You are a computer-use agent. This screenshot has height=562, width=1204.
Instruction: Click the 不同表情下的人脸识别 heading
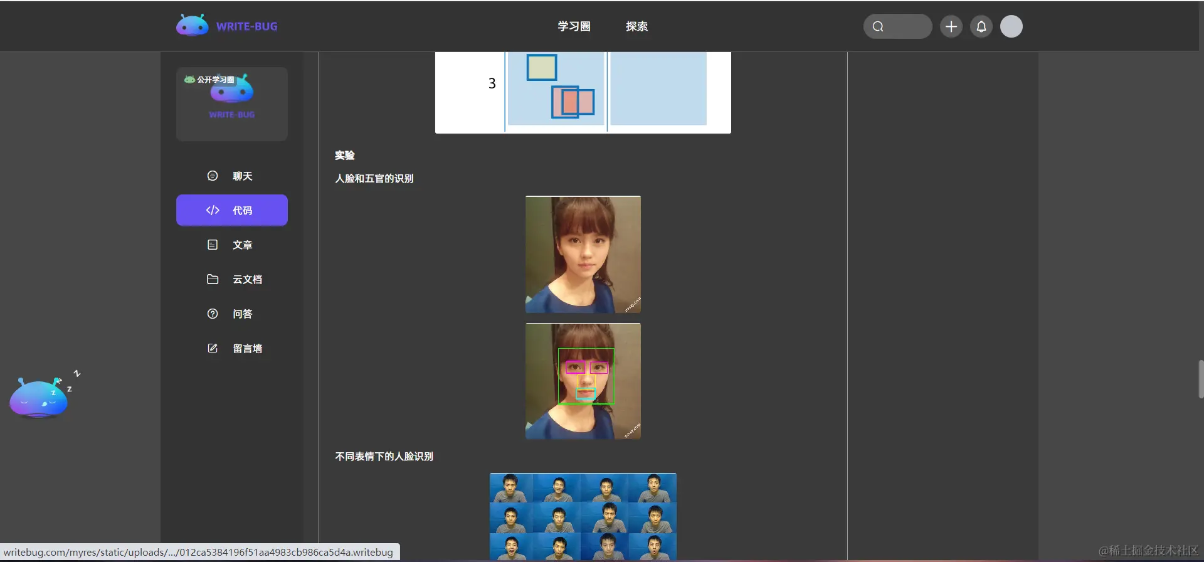(384, 456)
